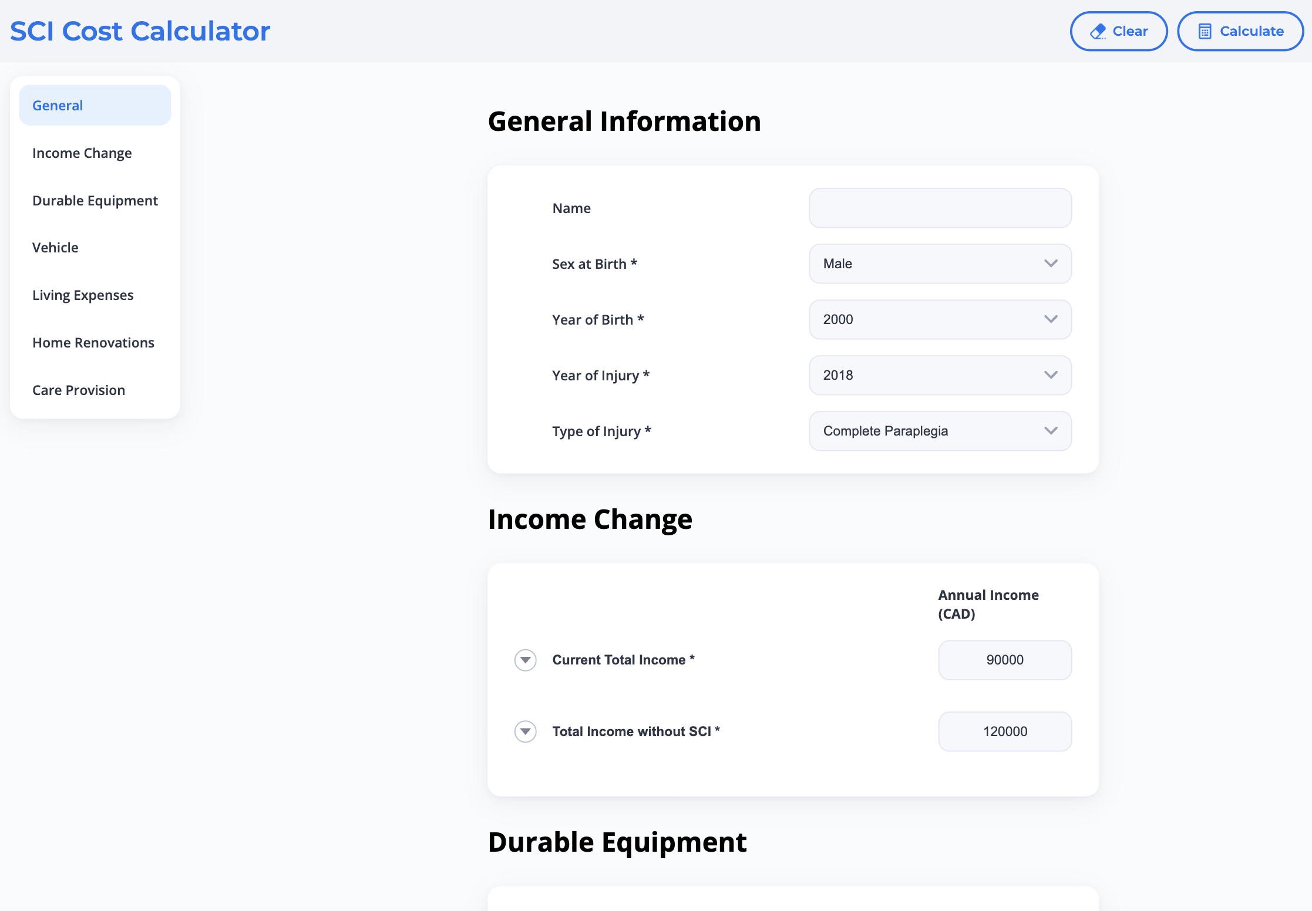Image resolution: width=1312 pixels, height=911 pixels.
Task: Click the Durable Equipment section heading
Action: click(x=617, y=842)
